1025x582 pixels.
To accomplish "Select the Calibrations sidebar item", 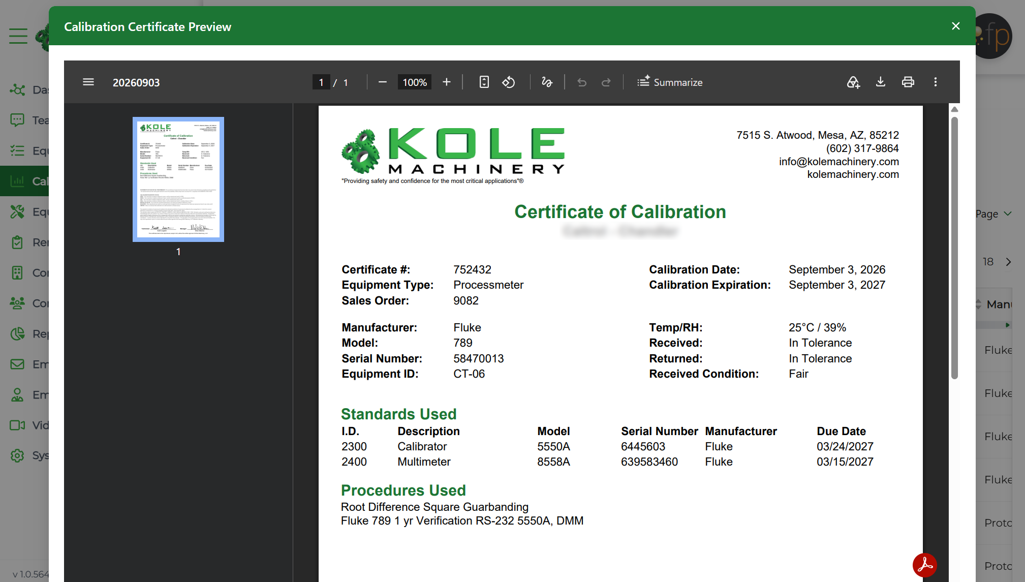I will tap(24, 181).
